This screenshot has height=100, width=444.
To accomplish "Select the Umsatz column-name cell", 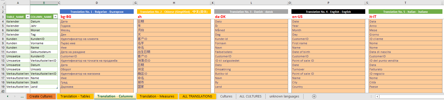I will [44, 69].
